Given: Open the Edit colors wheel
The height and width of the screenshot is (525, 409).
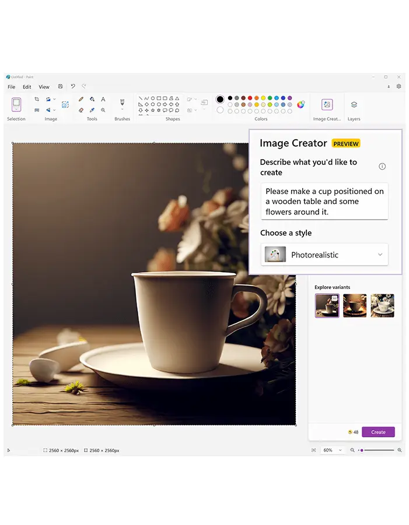Looking at the screenshot, I should [x=301, y=105].
